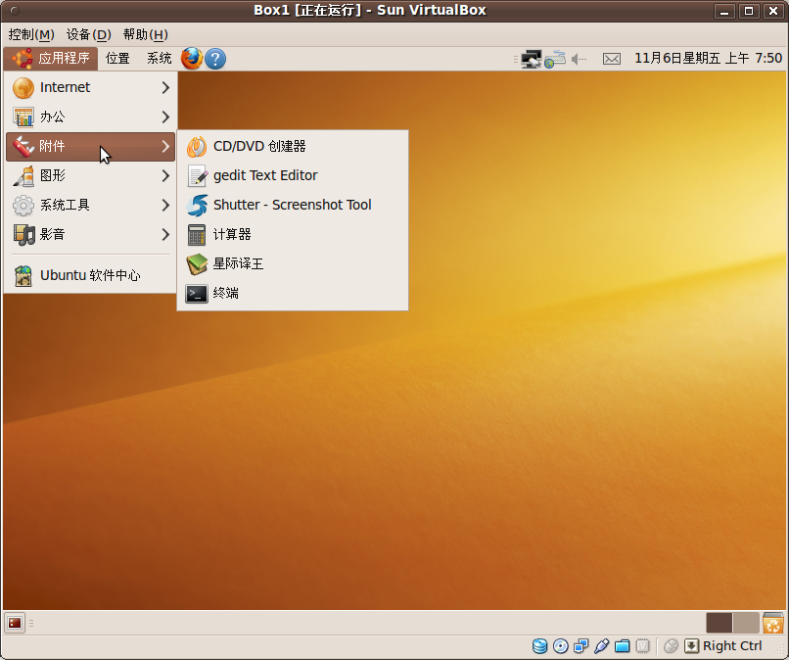Select the 附件 menu label

(52, 147)
